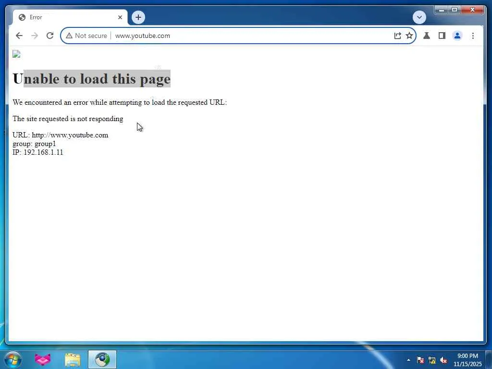Click the Unable to load this page heading
492x369 pixels.
point(92,78)
